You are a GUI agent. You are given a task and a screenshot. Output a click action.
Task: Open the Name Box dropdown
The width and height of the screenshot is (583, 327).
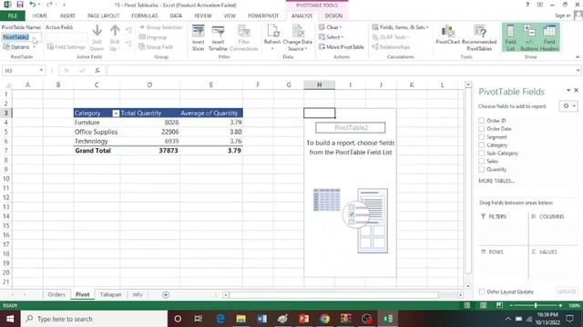[41, 71]
